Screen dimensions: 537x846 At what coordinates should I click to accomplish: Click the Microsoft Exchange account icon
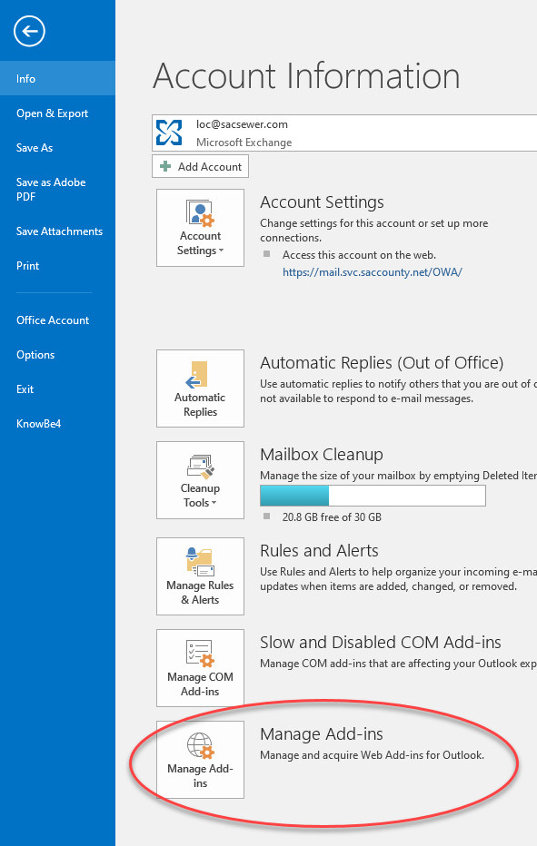pyautogui.click(x=169, y=133)
